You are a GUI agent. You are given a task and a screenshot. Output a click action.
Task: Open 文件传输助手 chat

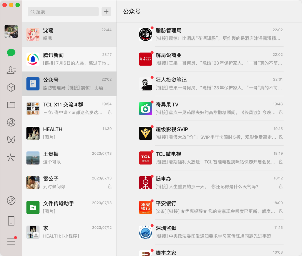[x=69, y=207]
